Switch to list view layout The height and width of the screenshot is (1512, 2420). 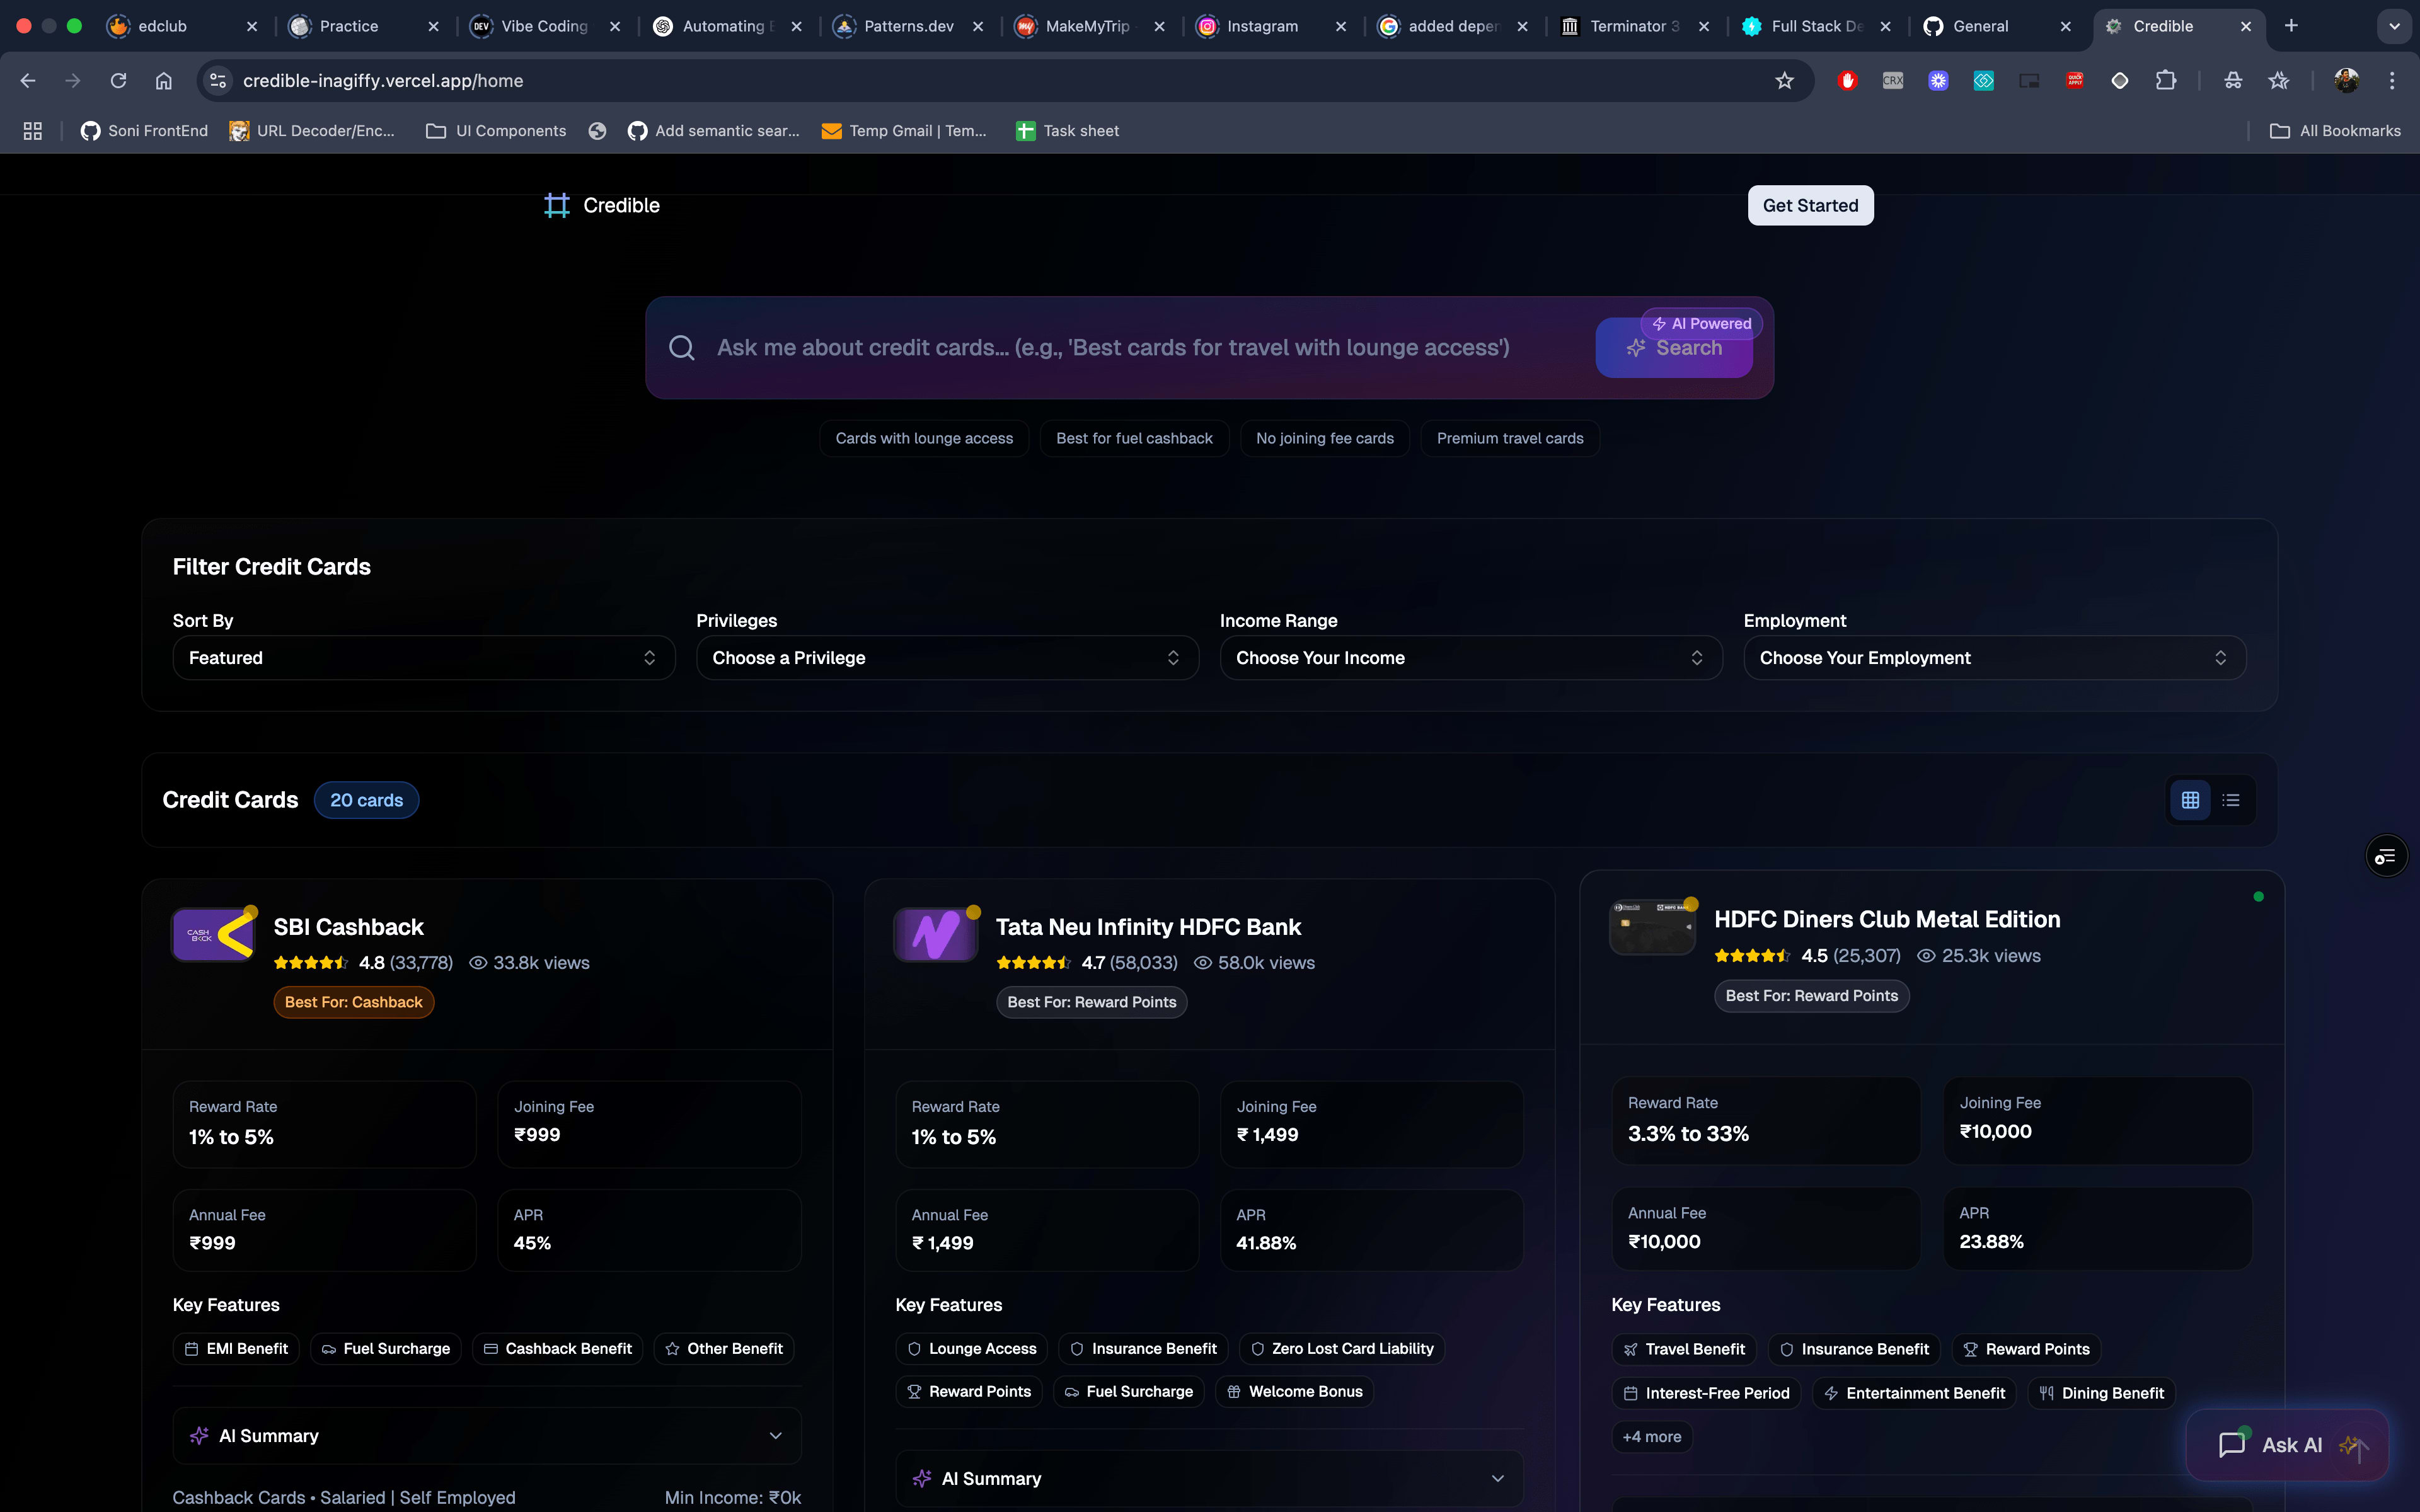(x=2231, y=800)
